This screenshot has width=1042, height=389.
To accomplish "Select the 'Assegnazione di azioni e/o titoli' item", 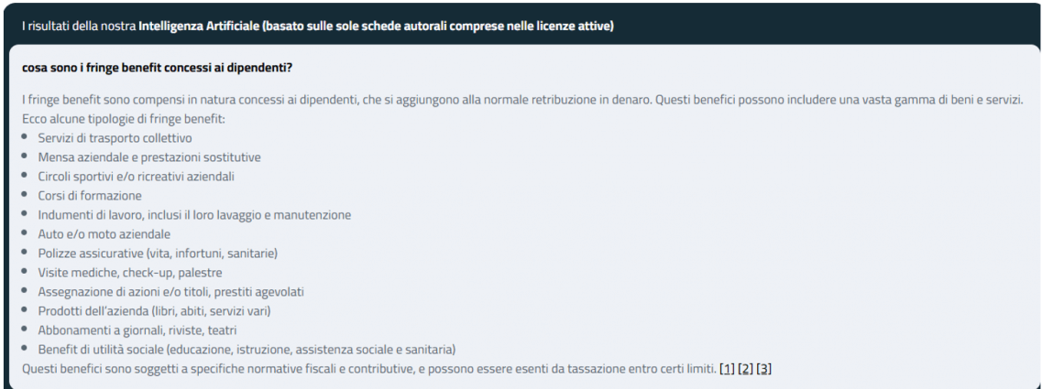I will 170,292.
